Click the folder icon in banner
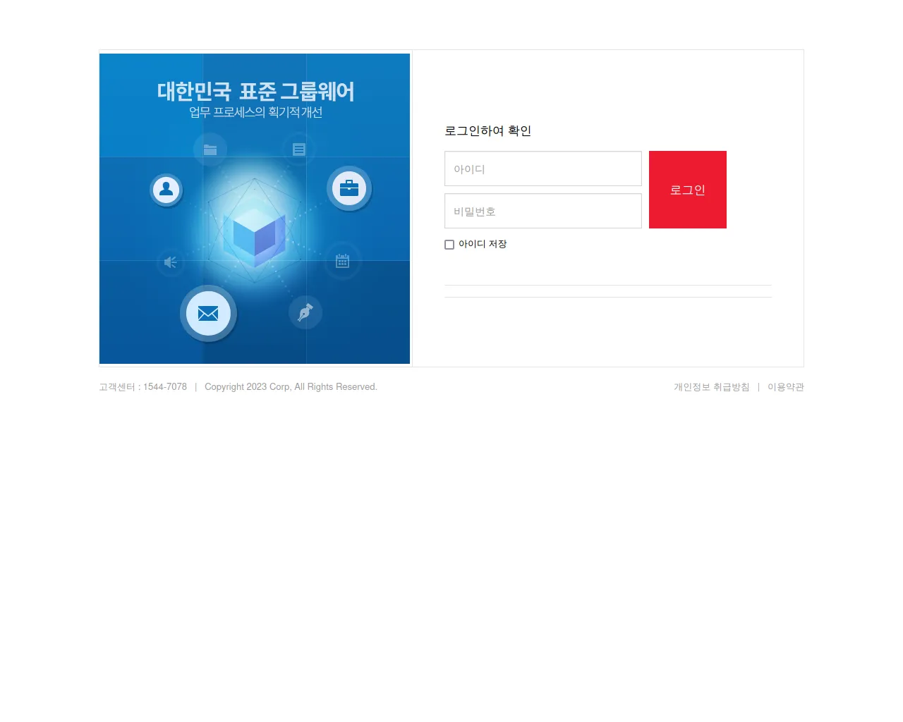Screen dimensions: 903x722 pos(210,149)
